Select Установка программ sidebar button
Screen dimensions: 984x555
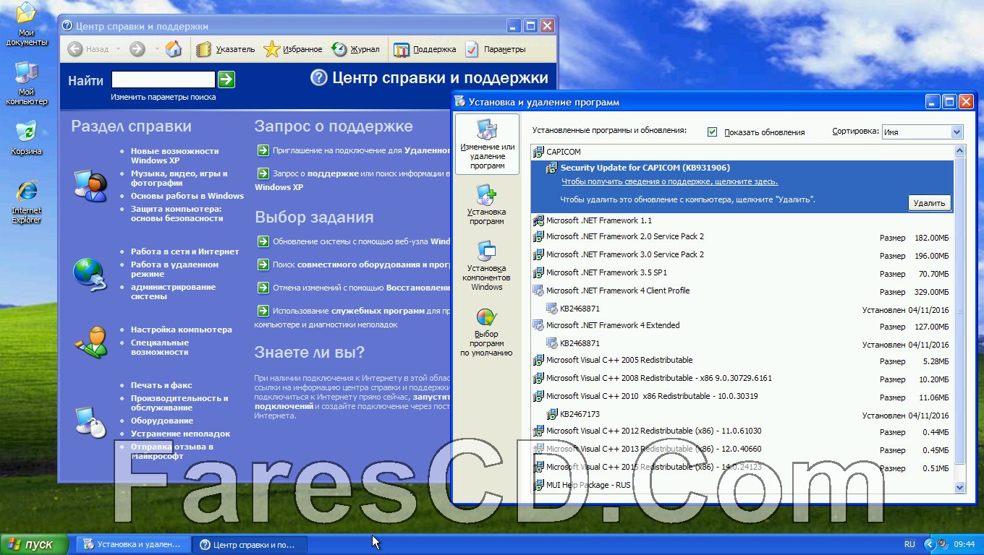tap(487, 205)
